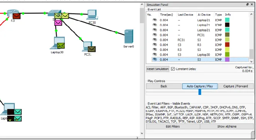Open the red envelope on router R3
Image resolution: width=256 pixels, height=140 pixels.
coord(17,16)
